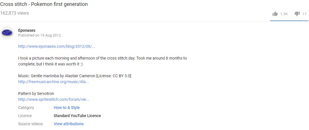Click the Source videos label

tap(30, 124)
